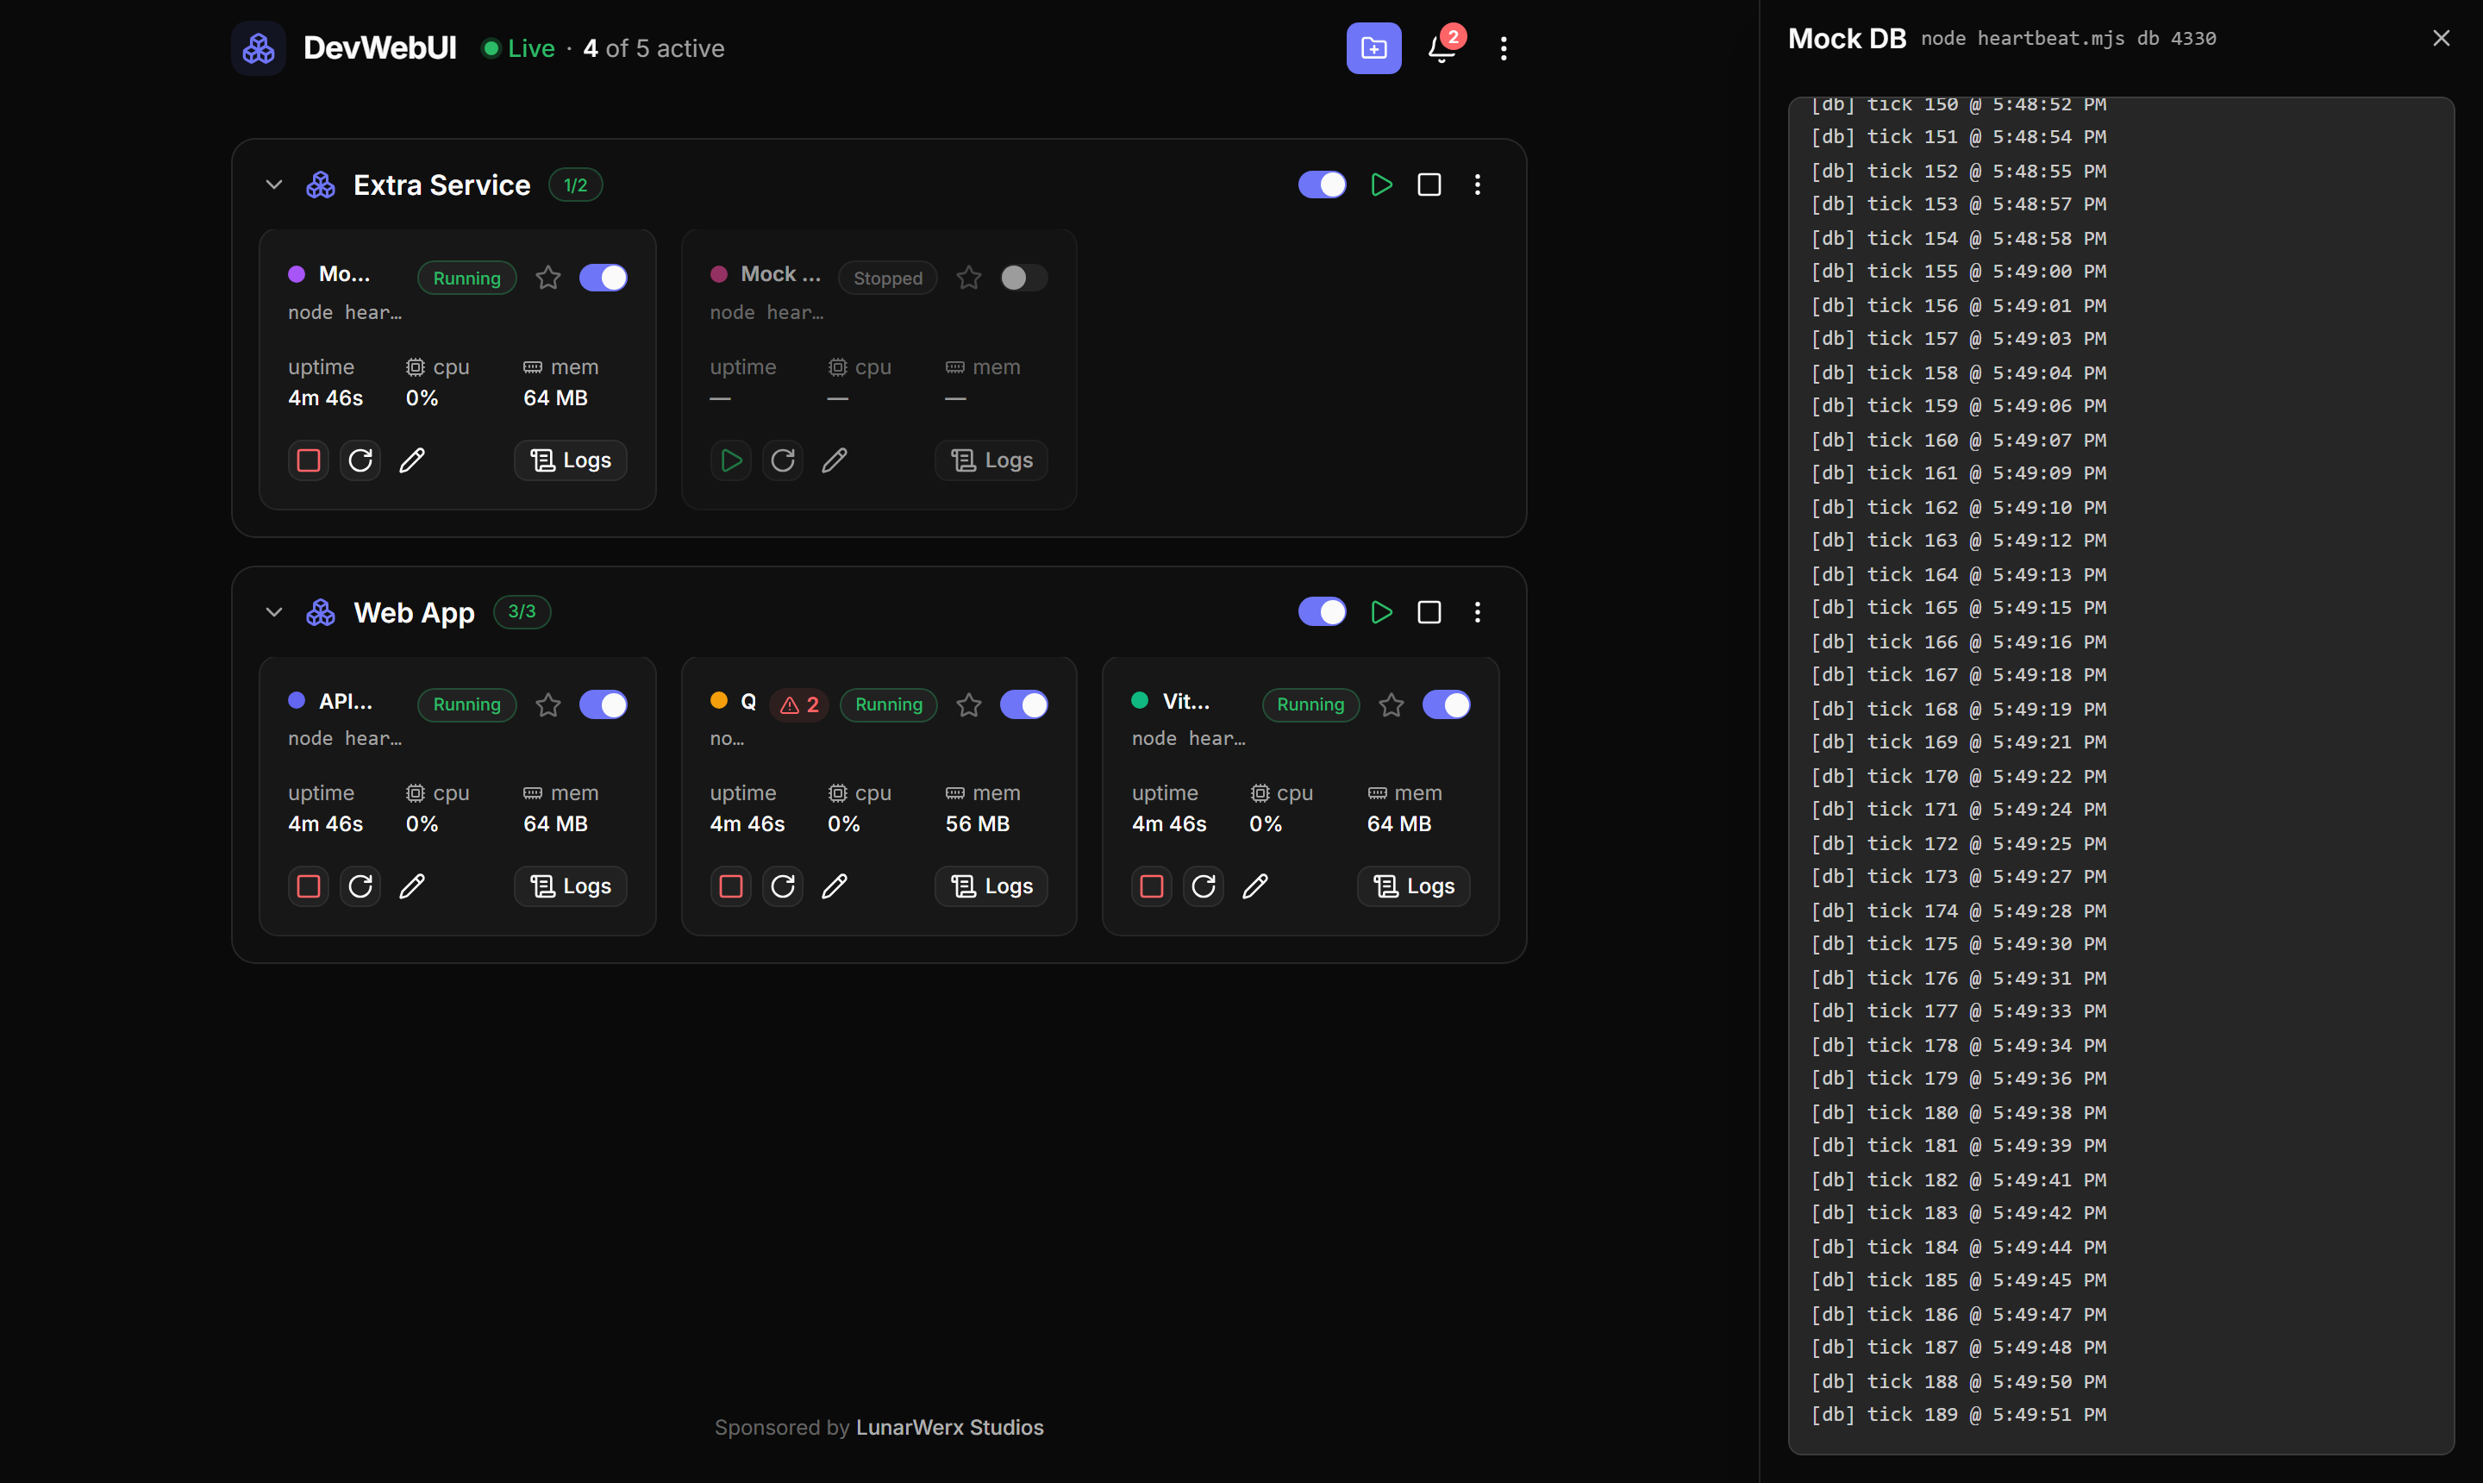Click the purple color dot of Mo... service
Screen dimensions: 2483x1483
point(296,274)
